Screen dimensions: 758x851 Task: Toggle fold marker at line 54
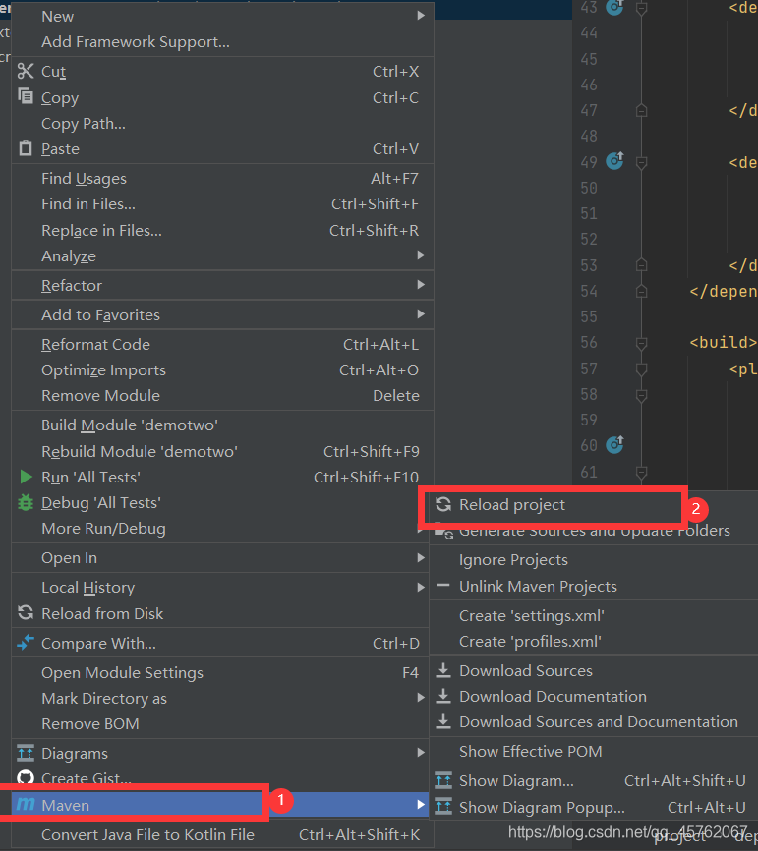click(641, 291)
